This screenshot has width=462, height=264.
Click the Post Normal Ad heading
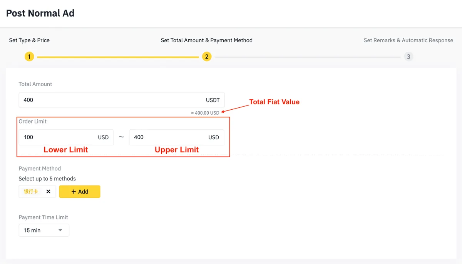40,13
